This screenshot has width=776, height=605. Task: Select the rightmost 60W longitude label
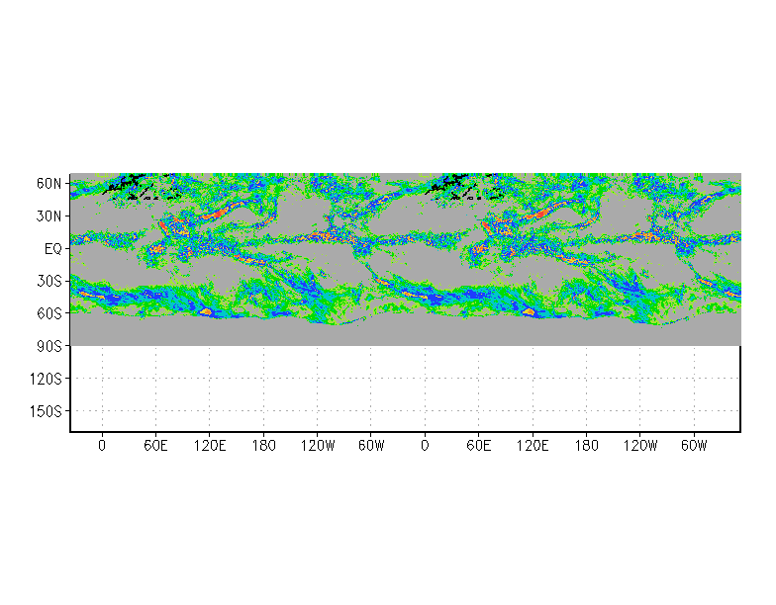(693, 447)
